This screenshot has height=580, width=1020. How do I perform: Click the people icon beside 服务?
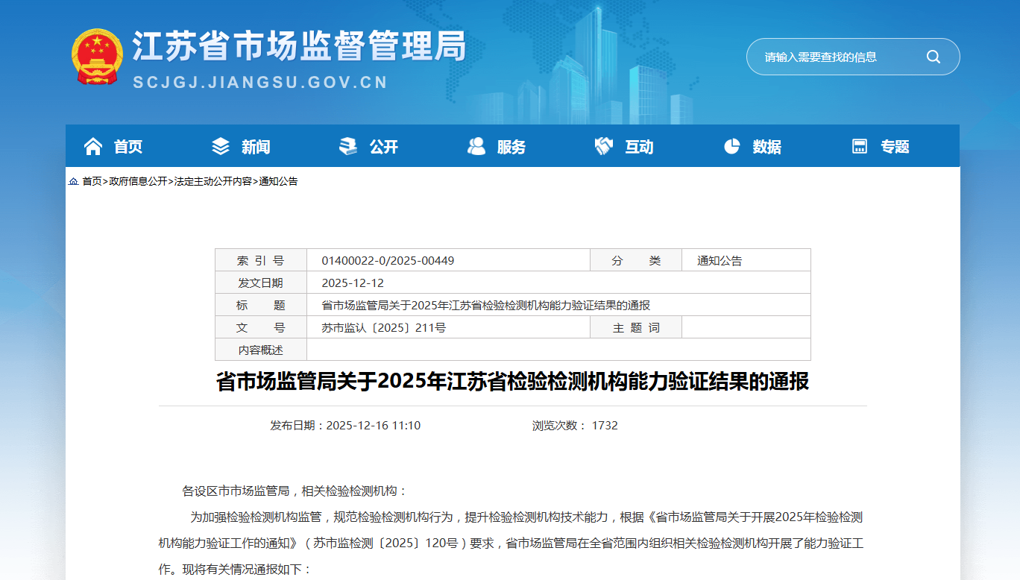pyautogui.click(x=476, y=147)
